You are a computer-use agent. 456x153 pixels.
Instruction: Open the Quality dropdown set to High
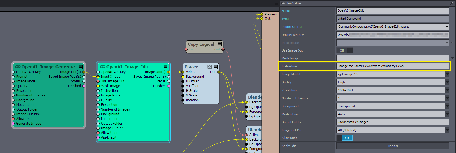coord(447,82)
